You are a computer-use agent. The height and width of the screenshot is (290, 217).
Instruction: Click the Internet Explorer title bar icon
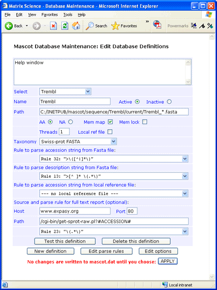click(x=5, y=6)
